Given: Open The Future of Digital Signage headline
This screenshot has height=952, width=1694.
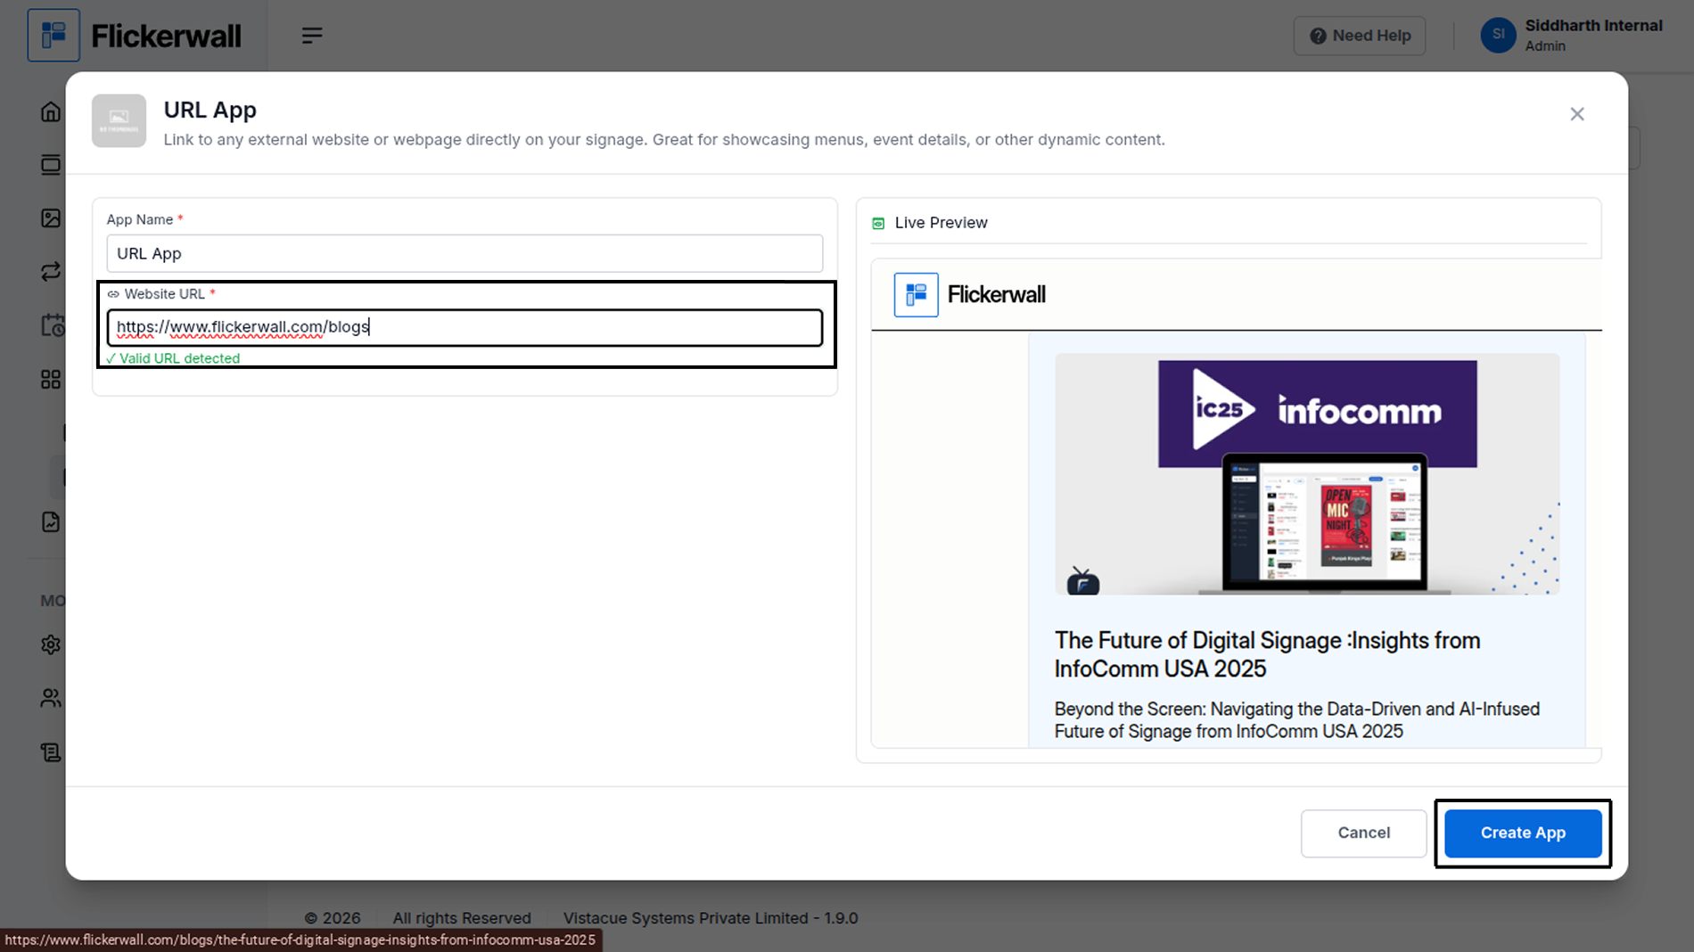Looking at the screenshot, I should 1267,654.
